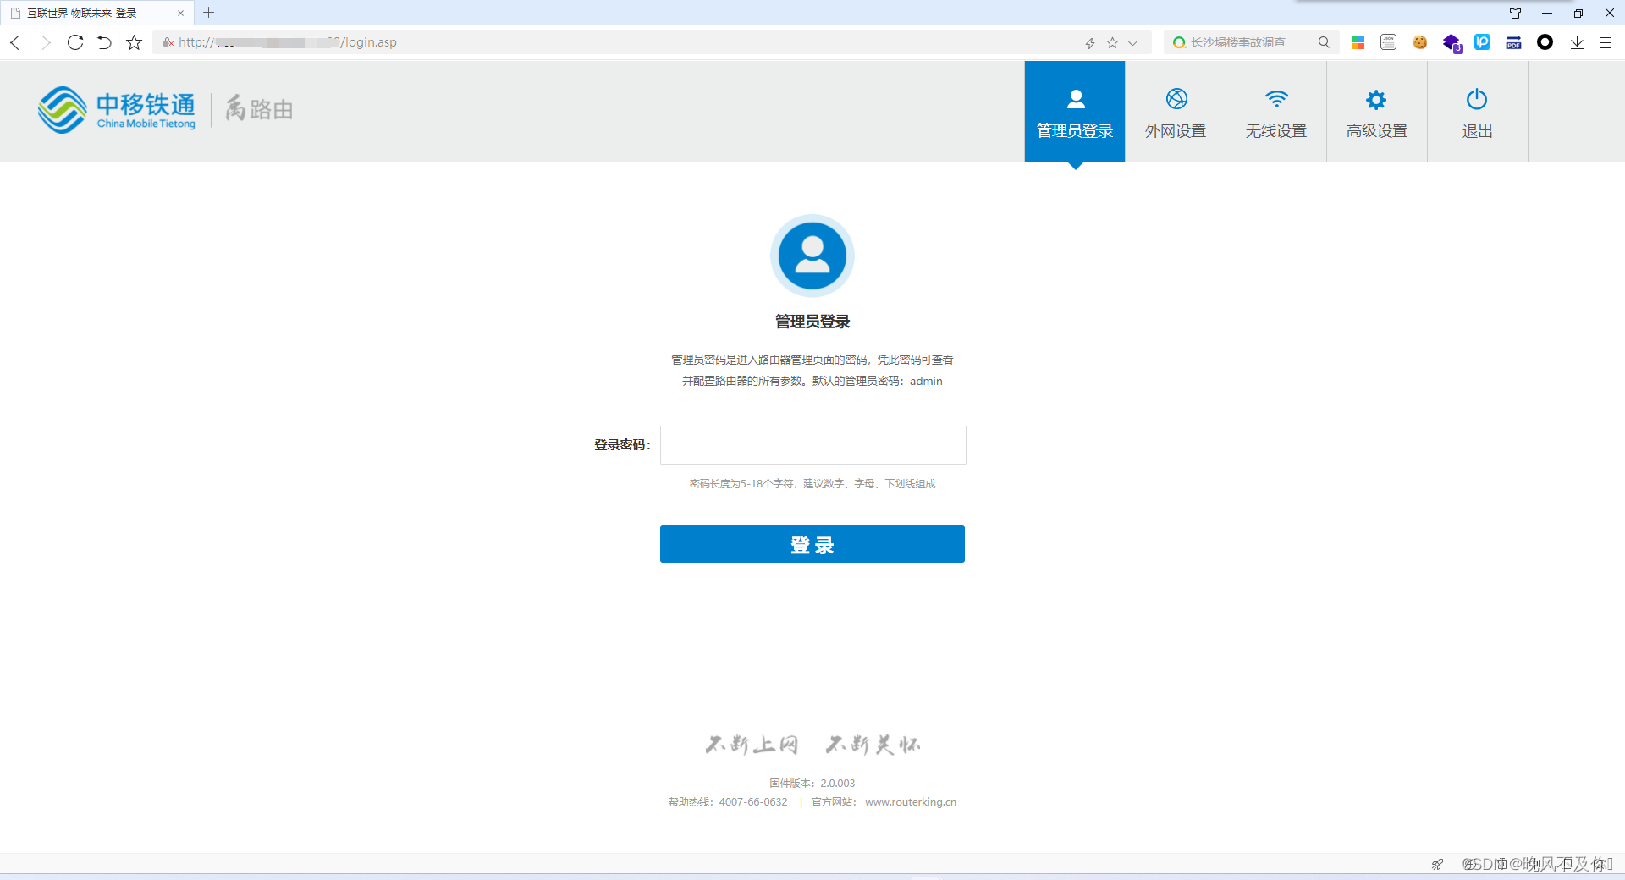Click the 登录密码 label
The width and height of the screenshot is (1625, 880).
[622, 445]
